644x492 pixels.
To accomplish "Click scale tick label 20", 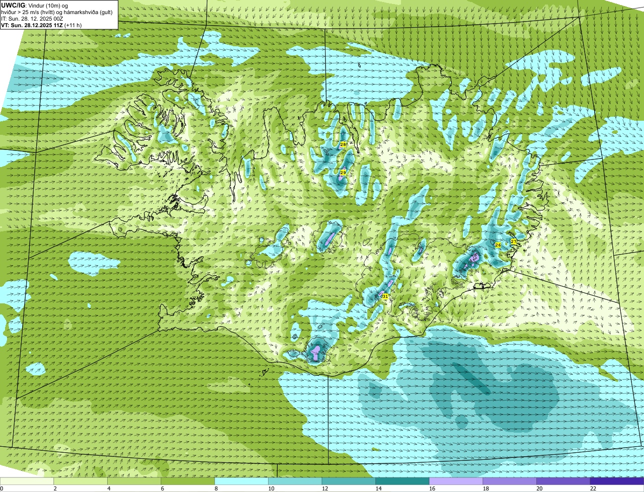I will 539,488.
